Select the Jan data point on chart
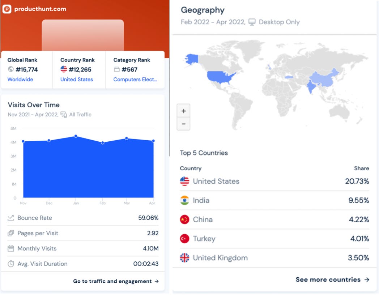The image size is (379, 295). tap(76, 136)
